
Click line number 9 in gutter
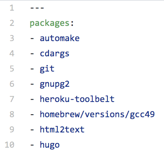(x=12, y=130)
